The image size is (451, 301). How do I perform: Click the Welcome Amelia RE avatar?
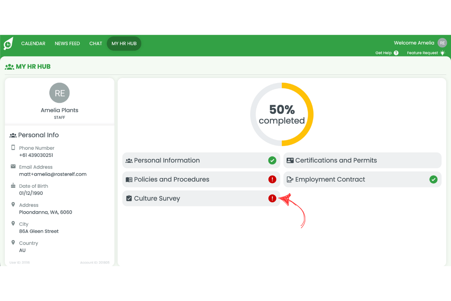coord(442,43)
